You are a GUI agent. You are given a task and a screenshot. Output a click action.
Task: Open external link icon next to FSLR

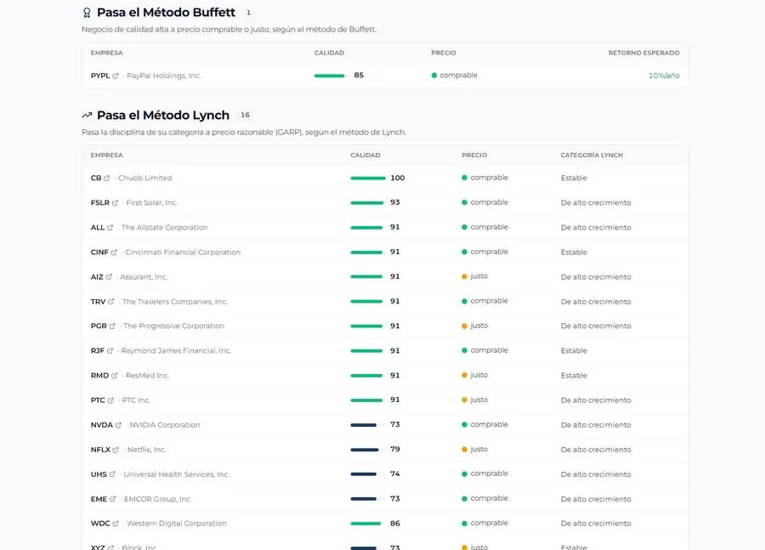[115, 203]
